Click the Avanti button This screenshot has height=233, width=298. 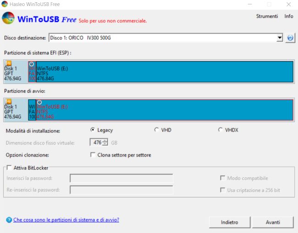click(x=273, y=222)
